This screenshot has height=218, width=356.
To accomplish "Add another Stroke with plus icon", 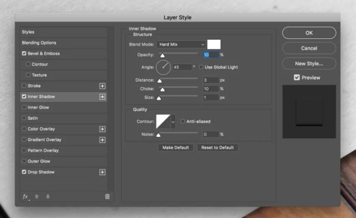I will [x=103, y=86].
